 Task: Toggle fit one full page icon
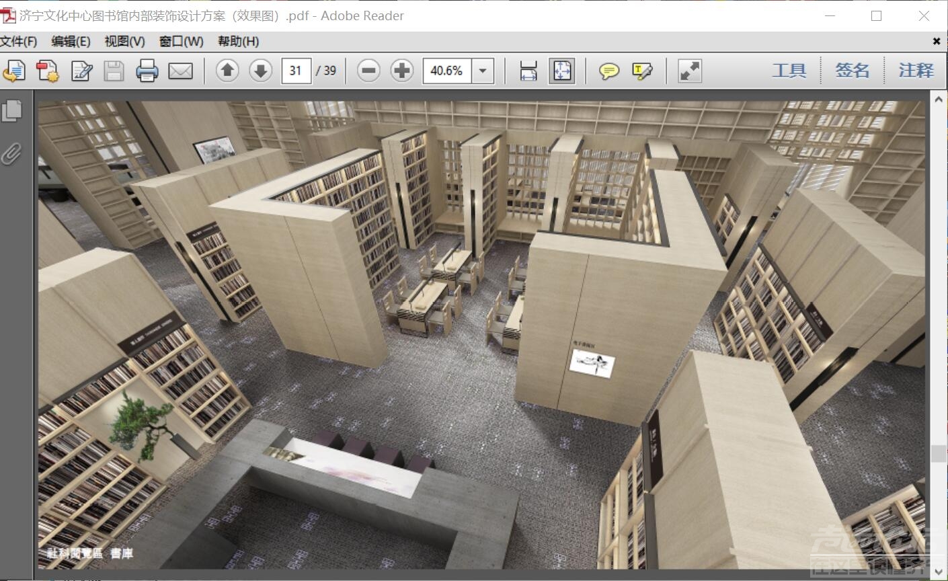click(x=562, y=71)
